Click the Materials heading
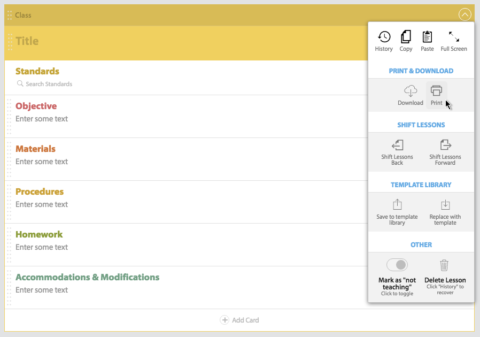 coord(35,149)
